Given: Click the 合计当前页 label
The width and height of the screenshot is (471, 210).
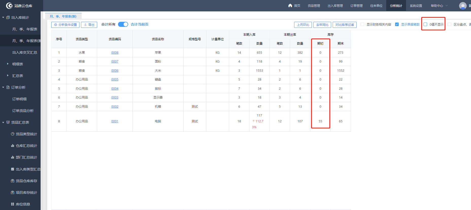Looking at the screenshot, I should (140, 24).
